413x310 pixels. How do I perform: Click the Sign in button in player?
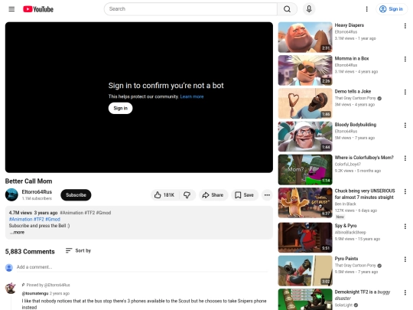point(120,108)
